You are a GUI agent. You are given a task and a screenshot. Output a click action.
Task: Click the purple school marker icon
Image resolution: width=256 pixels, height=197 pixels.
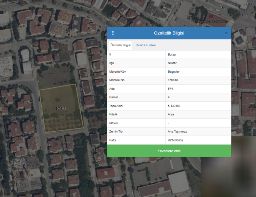tap(211, 16)
